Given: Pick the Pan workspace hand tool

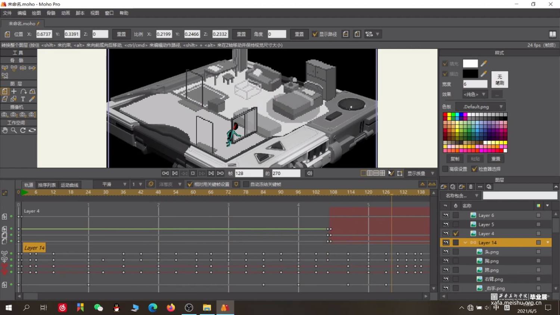Looking at the screenshot, I should tap(5, 130).
